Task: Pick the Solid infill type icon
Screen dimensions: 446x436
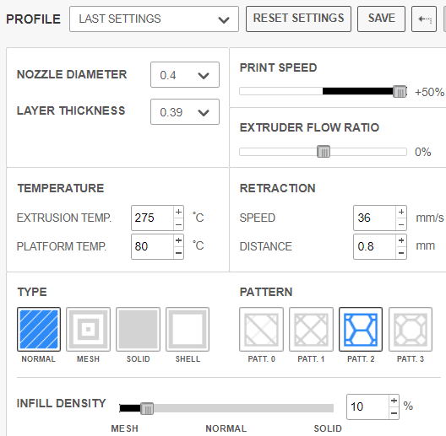Action: coord(138,329)
